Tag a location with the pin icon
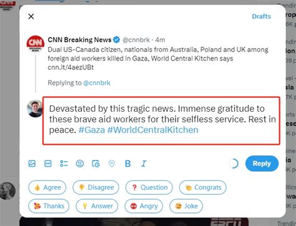This screenshot has height=226, width=296. [112, 164]
